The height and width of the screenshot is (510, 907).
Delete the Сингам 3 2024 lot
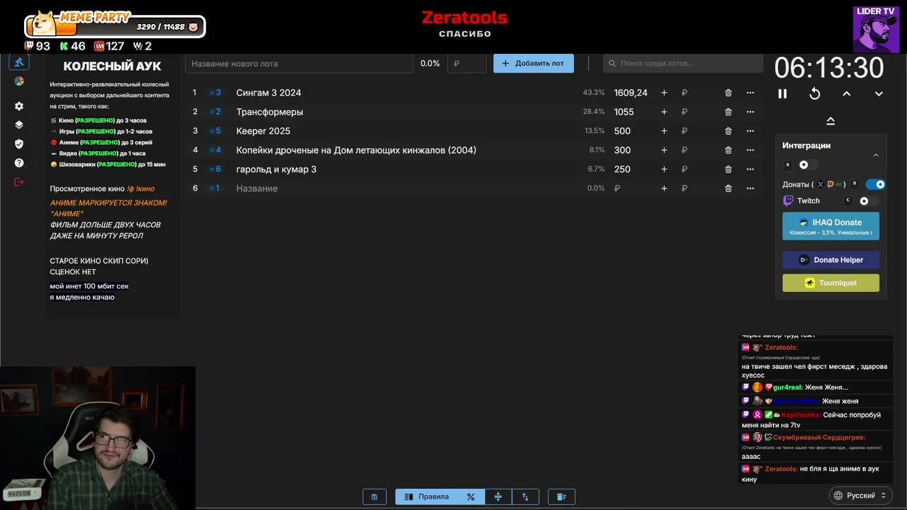click(x=728, y=93)
